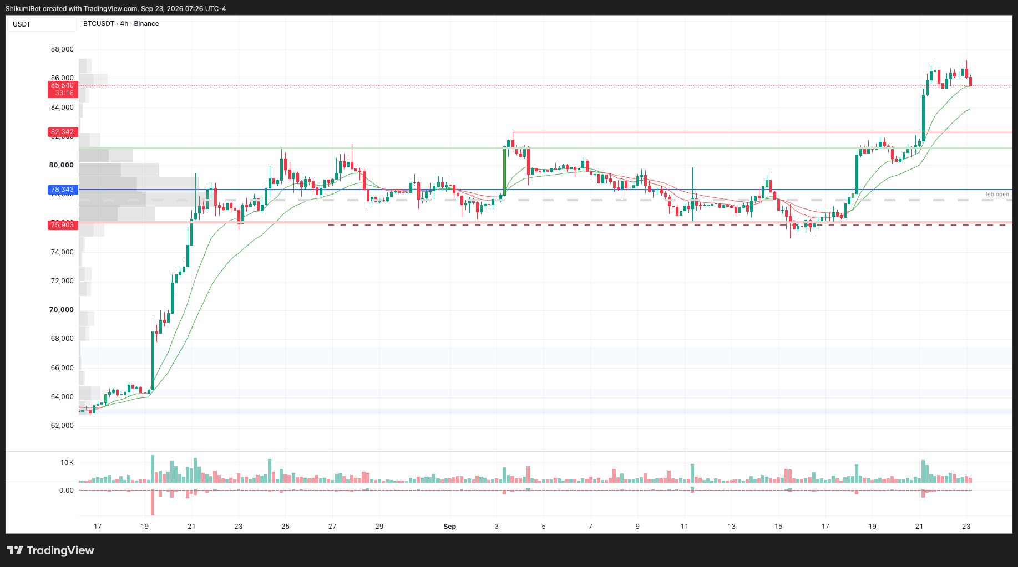
Task: Click the bold 70,000 price axis label
Action: [x=62, y=310]
